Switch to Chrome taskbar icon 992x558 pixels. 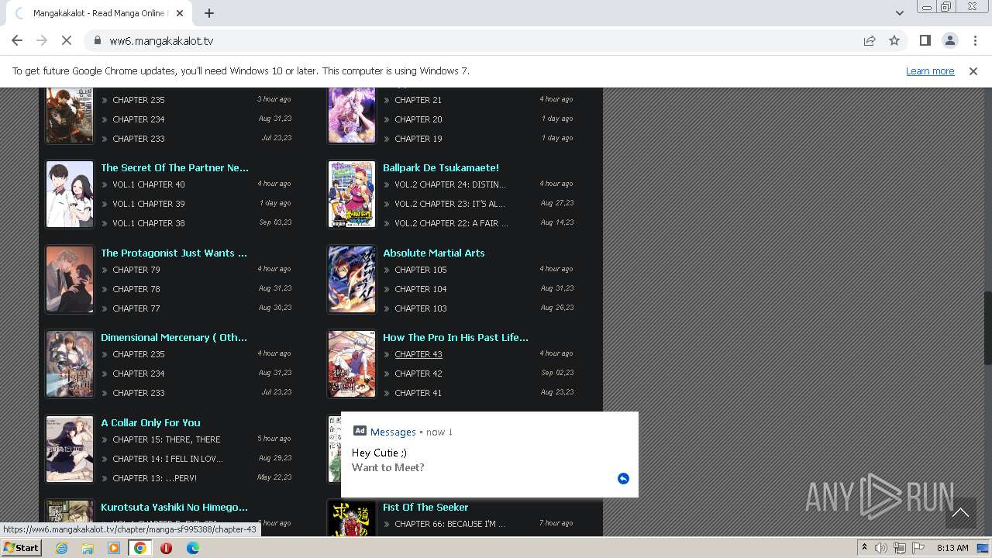click(140, 548)
